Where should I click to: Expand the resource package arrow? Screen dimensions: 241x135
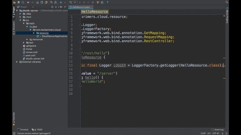pos(34,33)
